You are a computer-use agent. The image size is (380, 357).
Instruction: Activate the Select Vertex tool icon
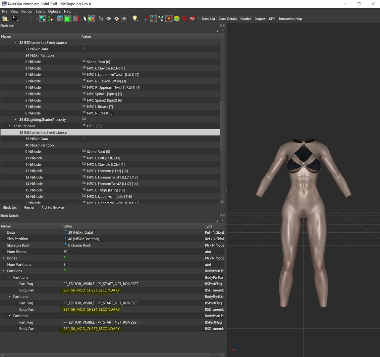[x=50, y=19]
